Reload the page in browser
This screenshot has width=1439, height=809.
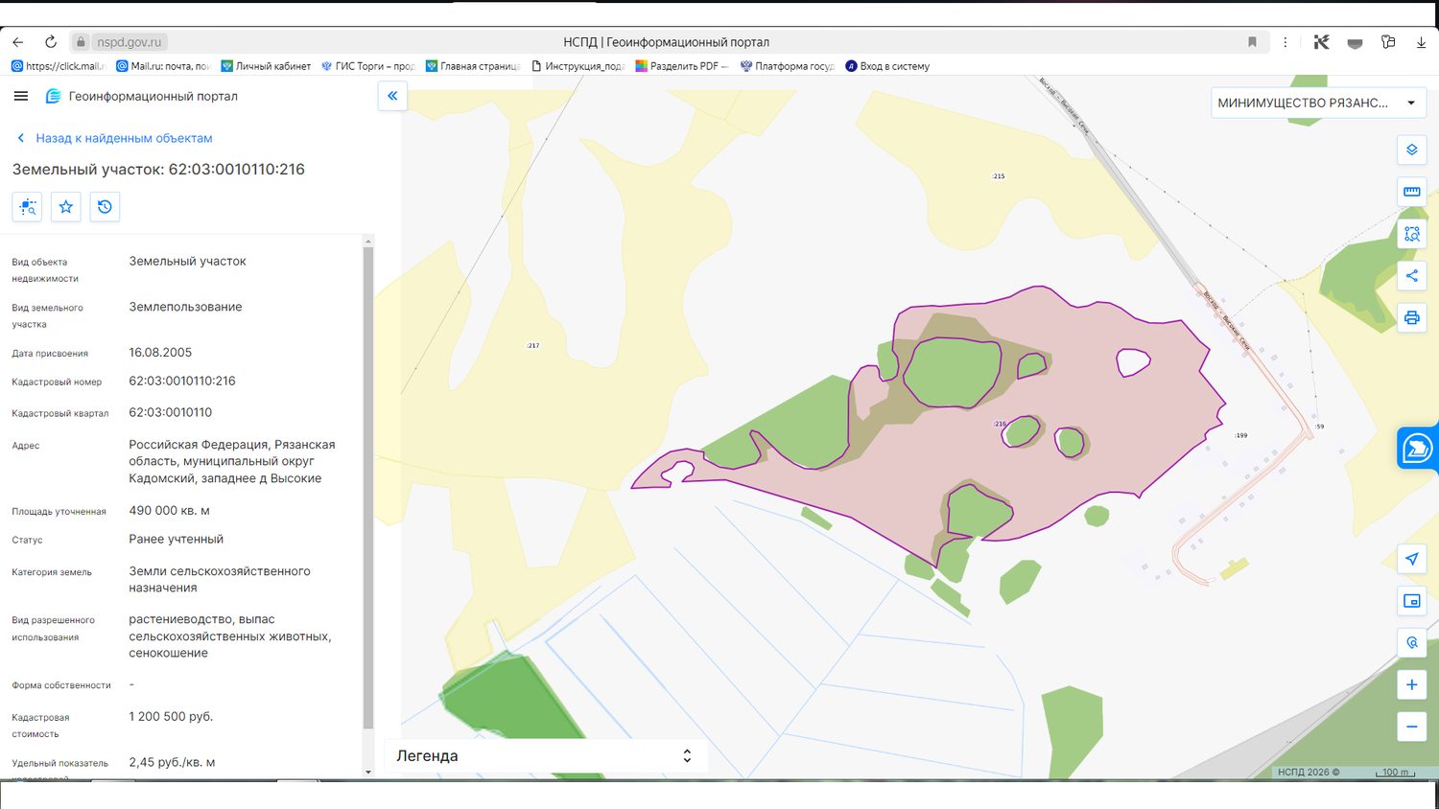51,42
